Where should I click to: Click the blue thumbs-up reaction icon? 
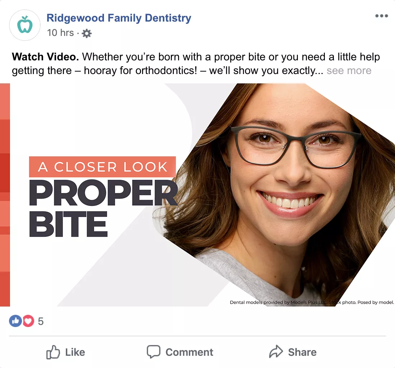[x=15, y=321]
